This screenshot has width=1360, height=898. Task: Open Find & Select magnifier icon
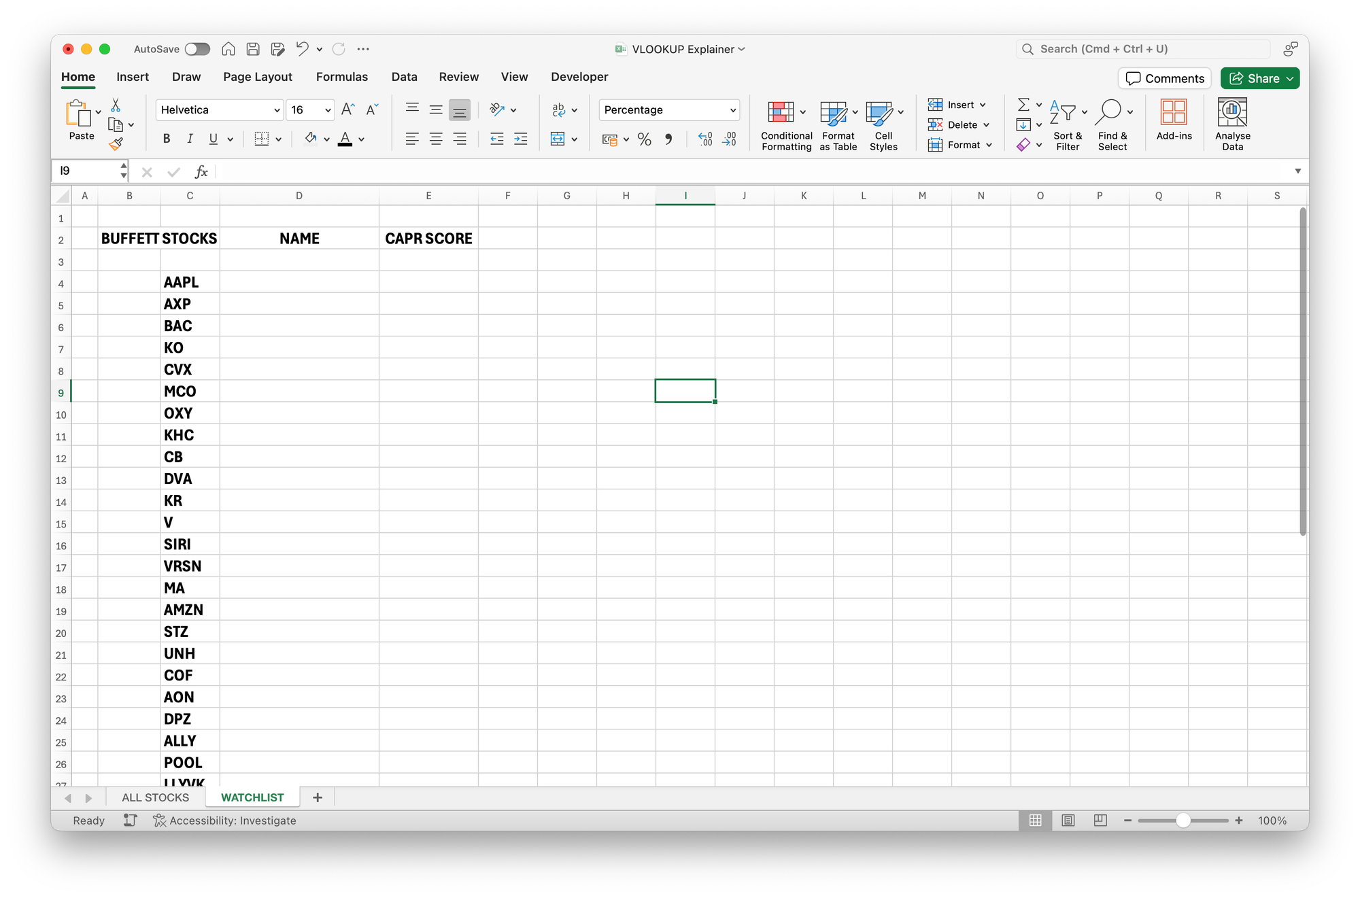[1108, 111]
